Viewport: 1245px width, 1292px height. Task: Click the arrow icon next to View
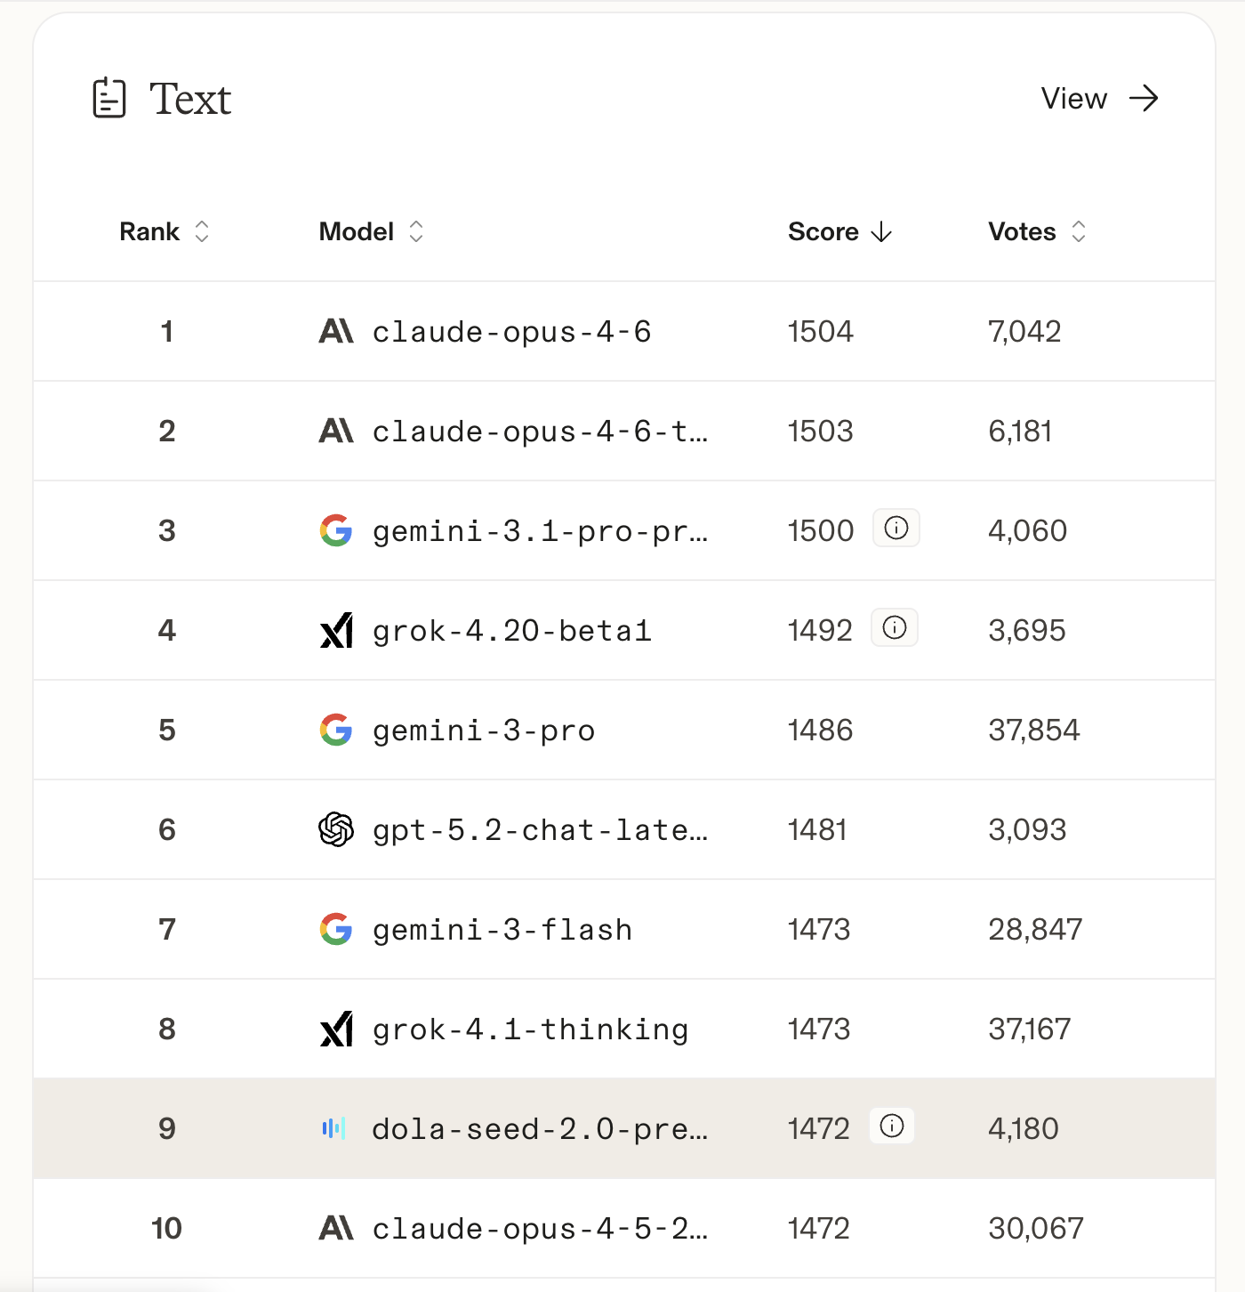click(x=1144, y=98)
